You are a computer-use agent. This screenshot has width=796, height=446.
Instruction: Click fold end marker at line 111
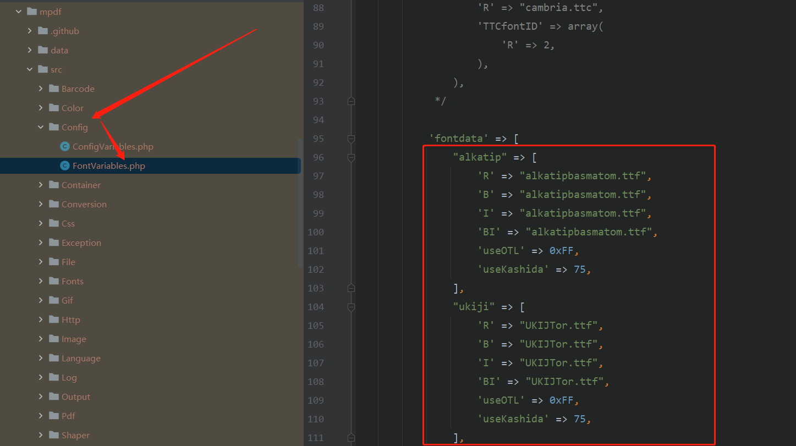(x=351, y=438)
